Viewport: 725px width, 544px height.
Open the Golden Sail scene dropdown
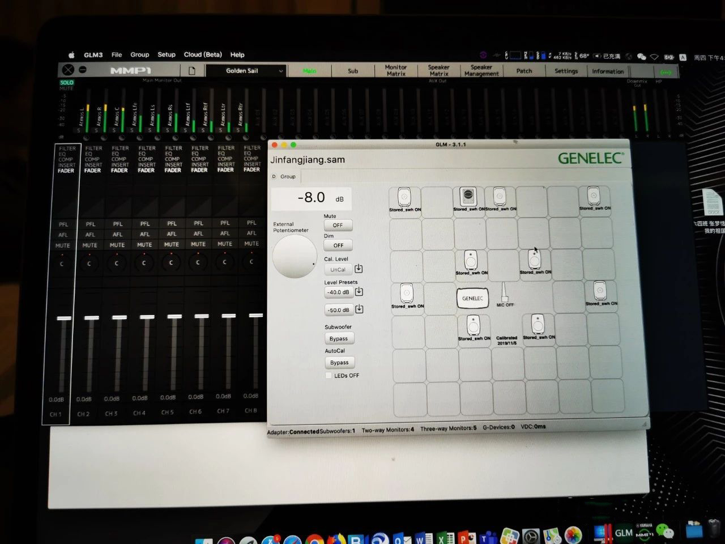[245, 71]
